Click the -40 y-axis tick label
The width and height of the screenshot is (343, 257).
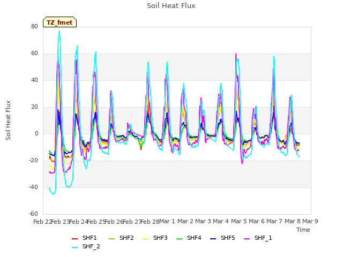pyautogui.click(x=33, y=187)
